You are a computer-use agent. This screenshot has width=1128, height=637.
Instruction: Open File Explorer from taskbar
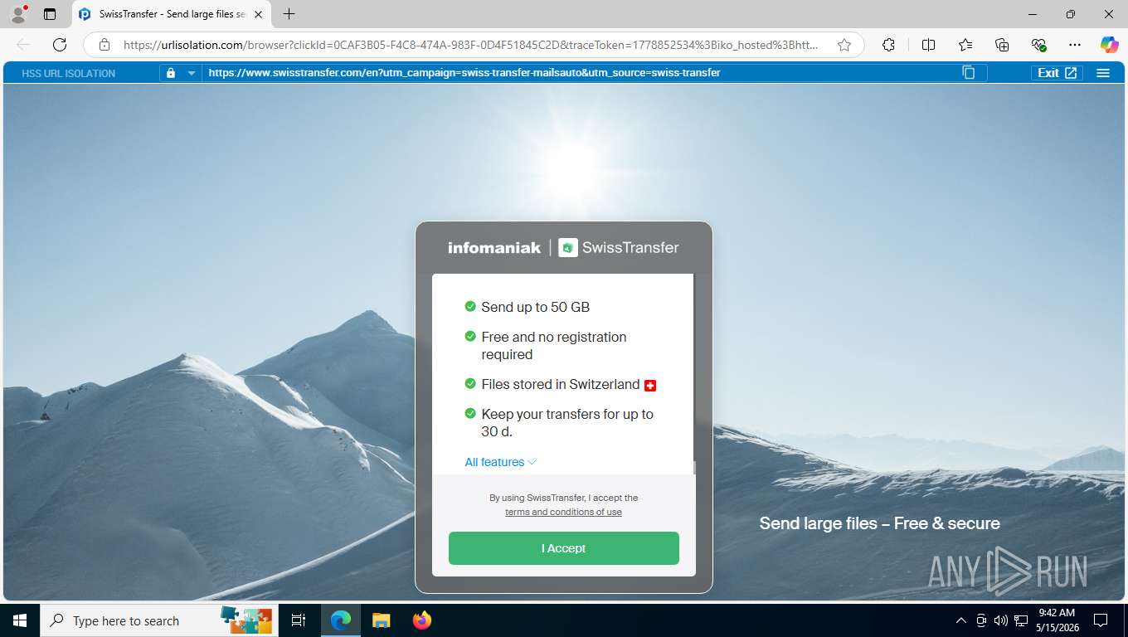point(381,620)
